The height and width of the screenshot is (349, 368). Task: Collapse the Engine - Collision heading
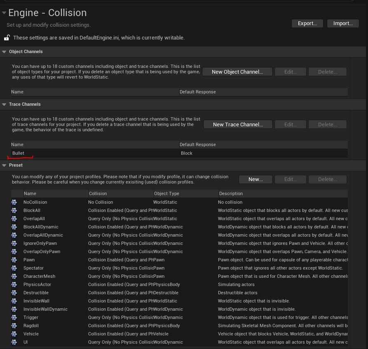point(4,13)
